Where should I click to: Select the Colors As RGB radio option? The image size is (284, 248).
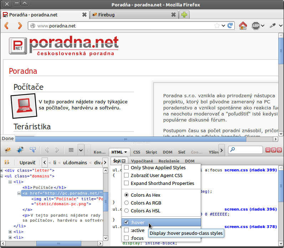(x=126, y=203)
